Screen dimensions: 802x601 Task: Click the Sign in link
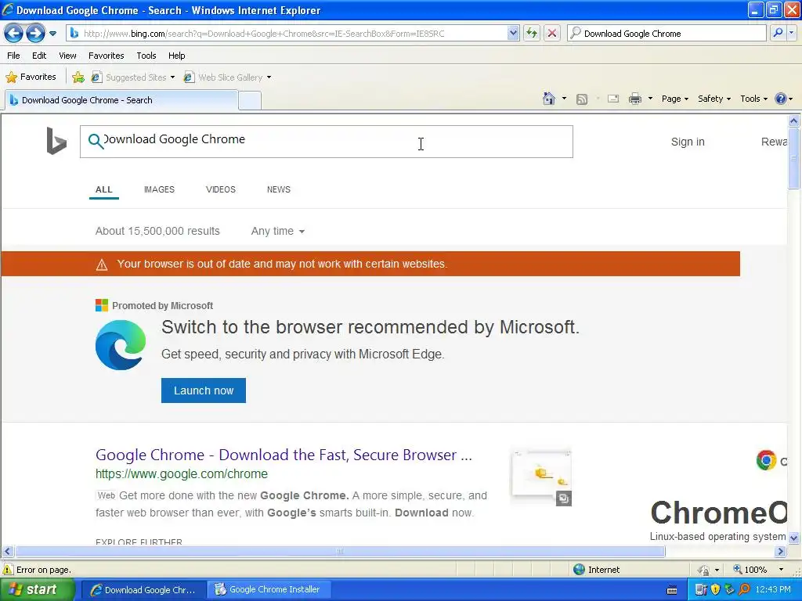688,142
